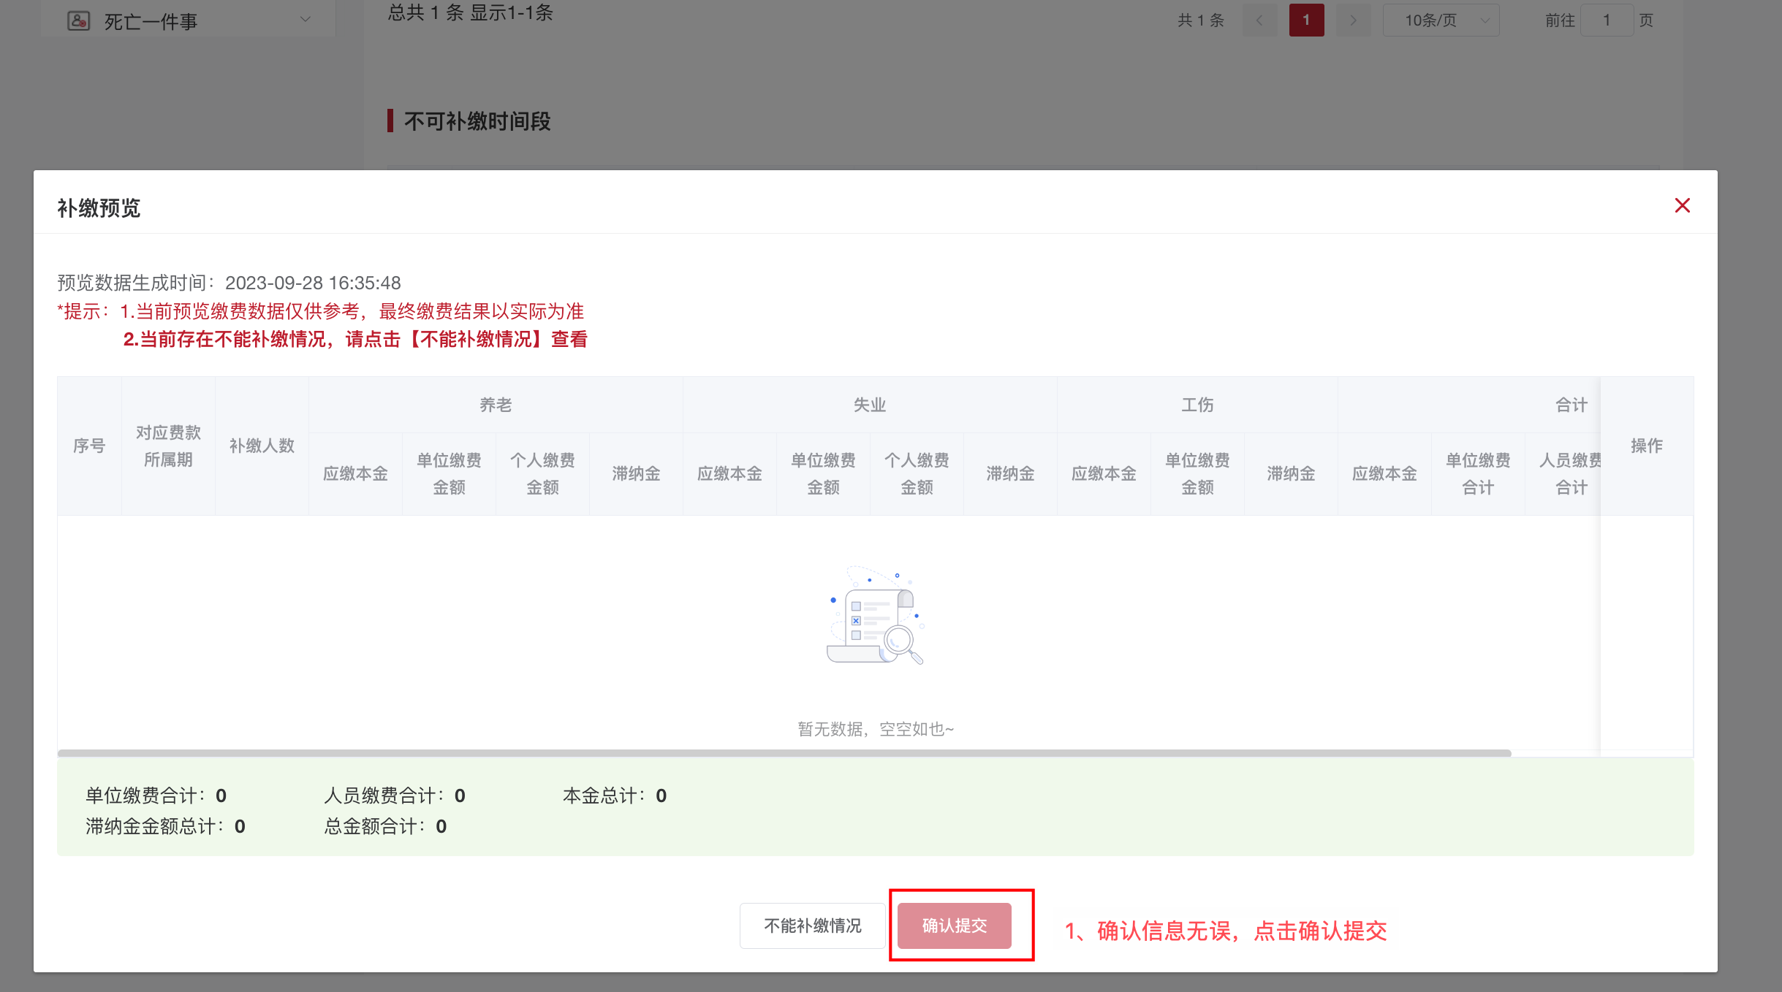Close the 补缴预览 dialog with the X
This screenshot has height=992, width=1782.
point(1682,205)
